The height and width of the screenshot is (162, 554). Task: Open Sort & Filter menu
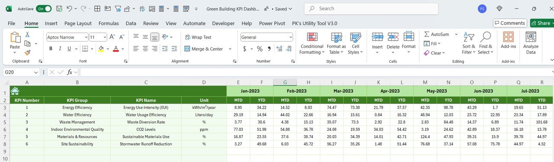pos(468,43)
